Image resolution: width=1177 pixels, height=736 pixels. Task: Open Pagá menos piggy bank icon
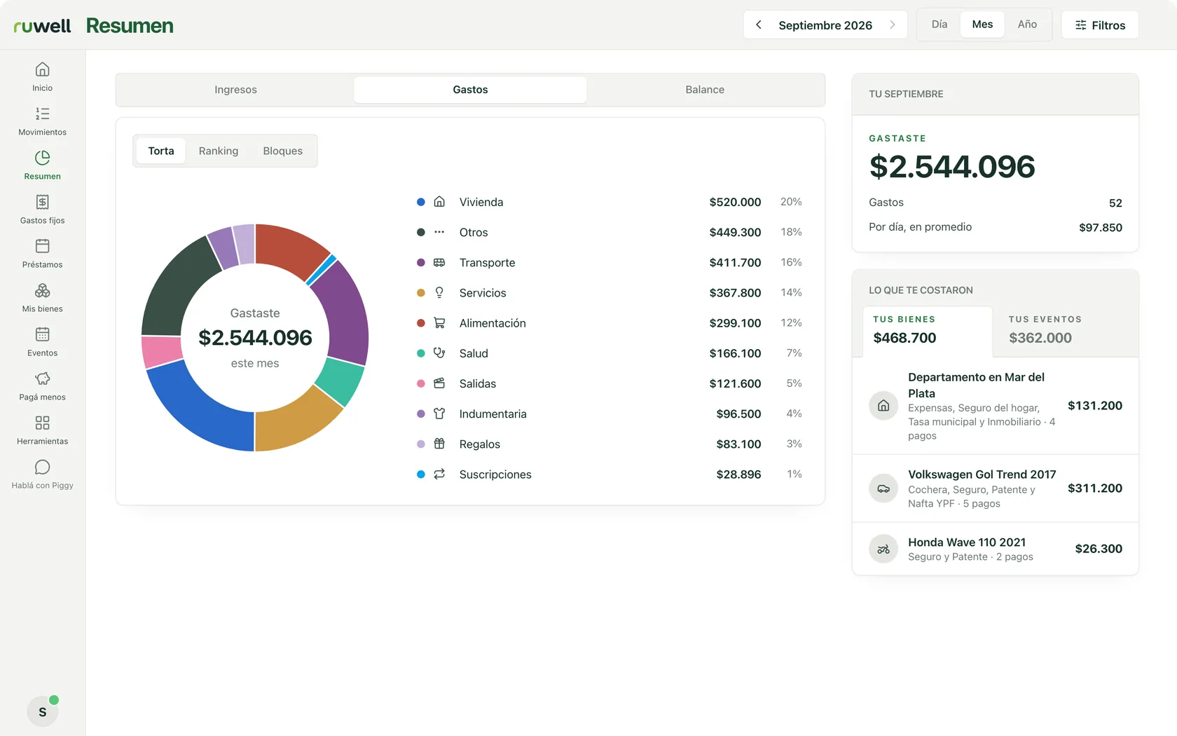42,379
